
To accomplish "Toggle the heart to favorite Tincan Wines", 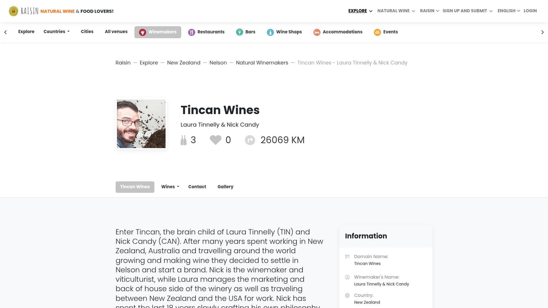I will click(x=215, y=140).
